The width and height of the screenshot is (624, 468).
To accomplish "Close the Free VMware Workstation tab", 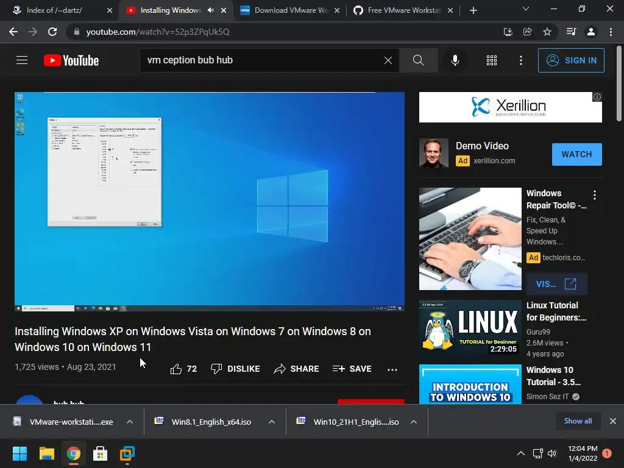I will tap(450, 10).
